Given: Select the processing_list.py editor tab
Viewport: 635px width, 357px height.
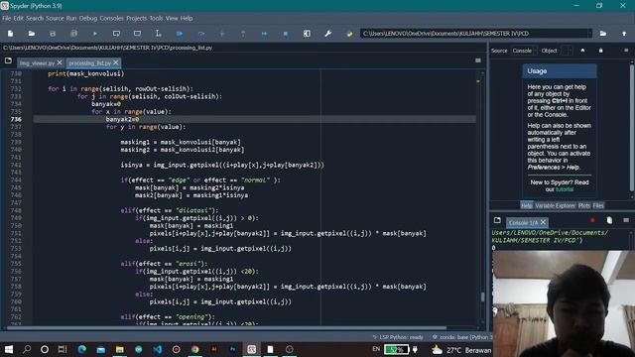Looking at the screenshot, I should (x=89, y=63).
